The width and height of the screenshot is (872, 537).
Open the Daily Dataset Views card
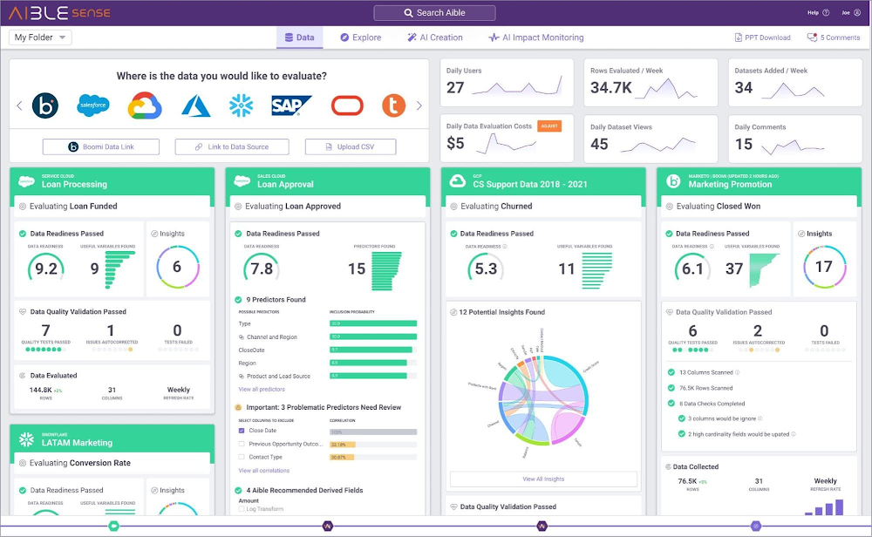coord(651,139)
